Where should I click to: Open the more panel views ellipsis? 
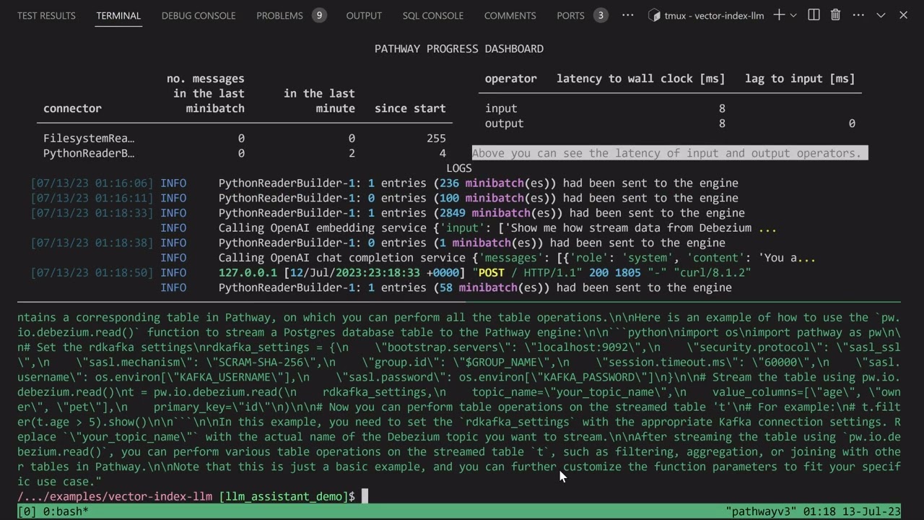pos(627,15)
